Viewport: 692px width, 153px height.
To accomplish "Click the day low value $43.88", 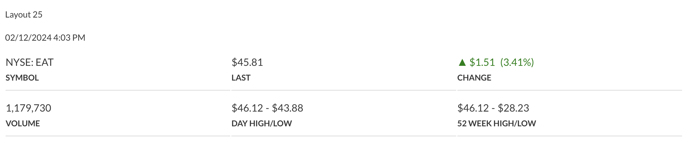I will coord(288,108).
